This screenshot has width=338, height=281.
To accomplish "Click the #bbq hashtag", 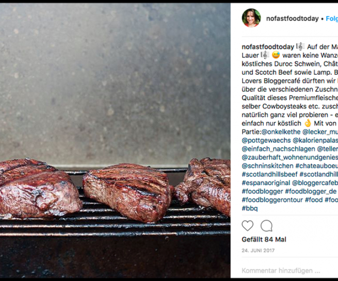I will [250, 208].
